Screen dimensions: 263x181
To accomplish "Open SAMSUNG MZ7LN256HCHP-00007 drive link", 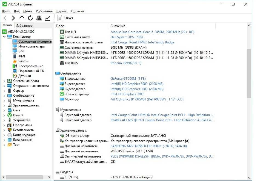I will click(x=148, y=146).
